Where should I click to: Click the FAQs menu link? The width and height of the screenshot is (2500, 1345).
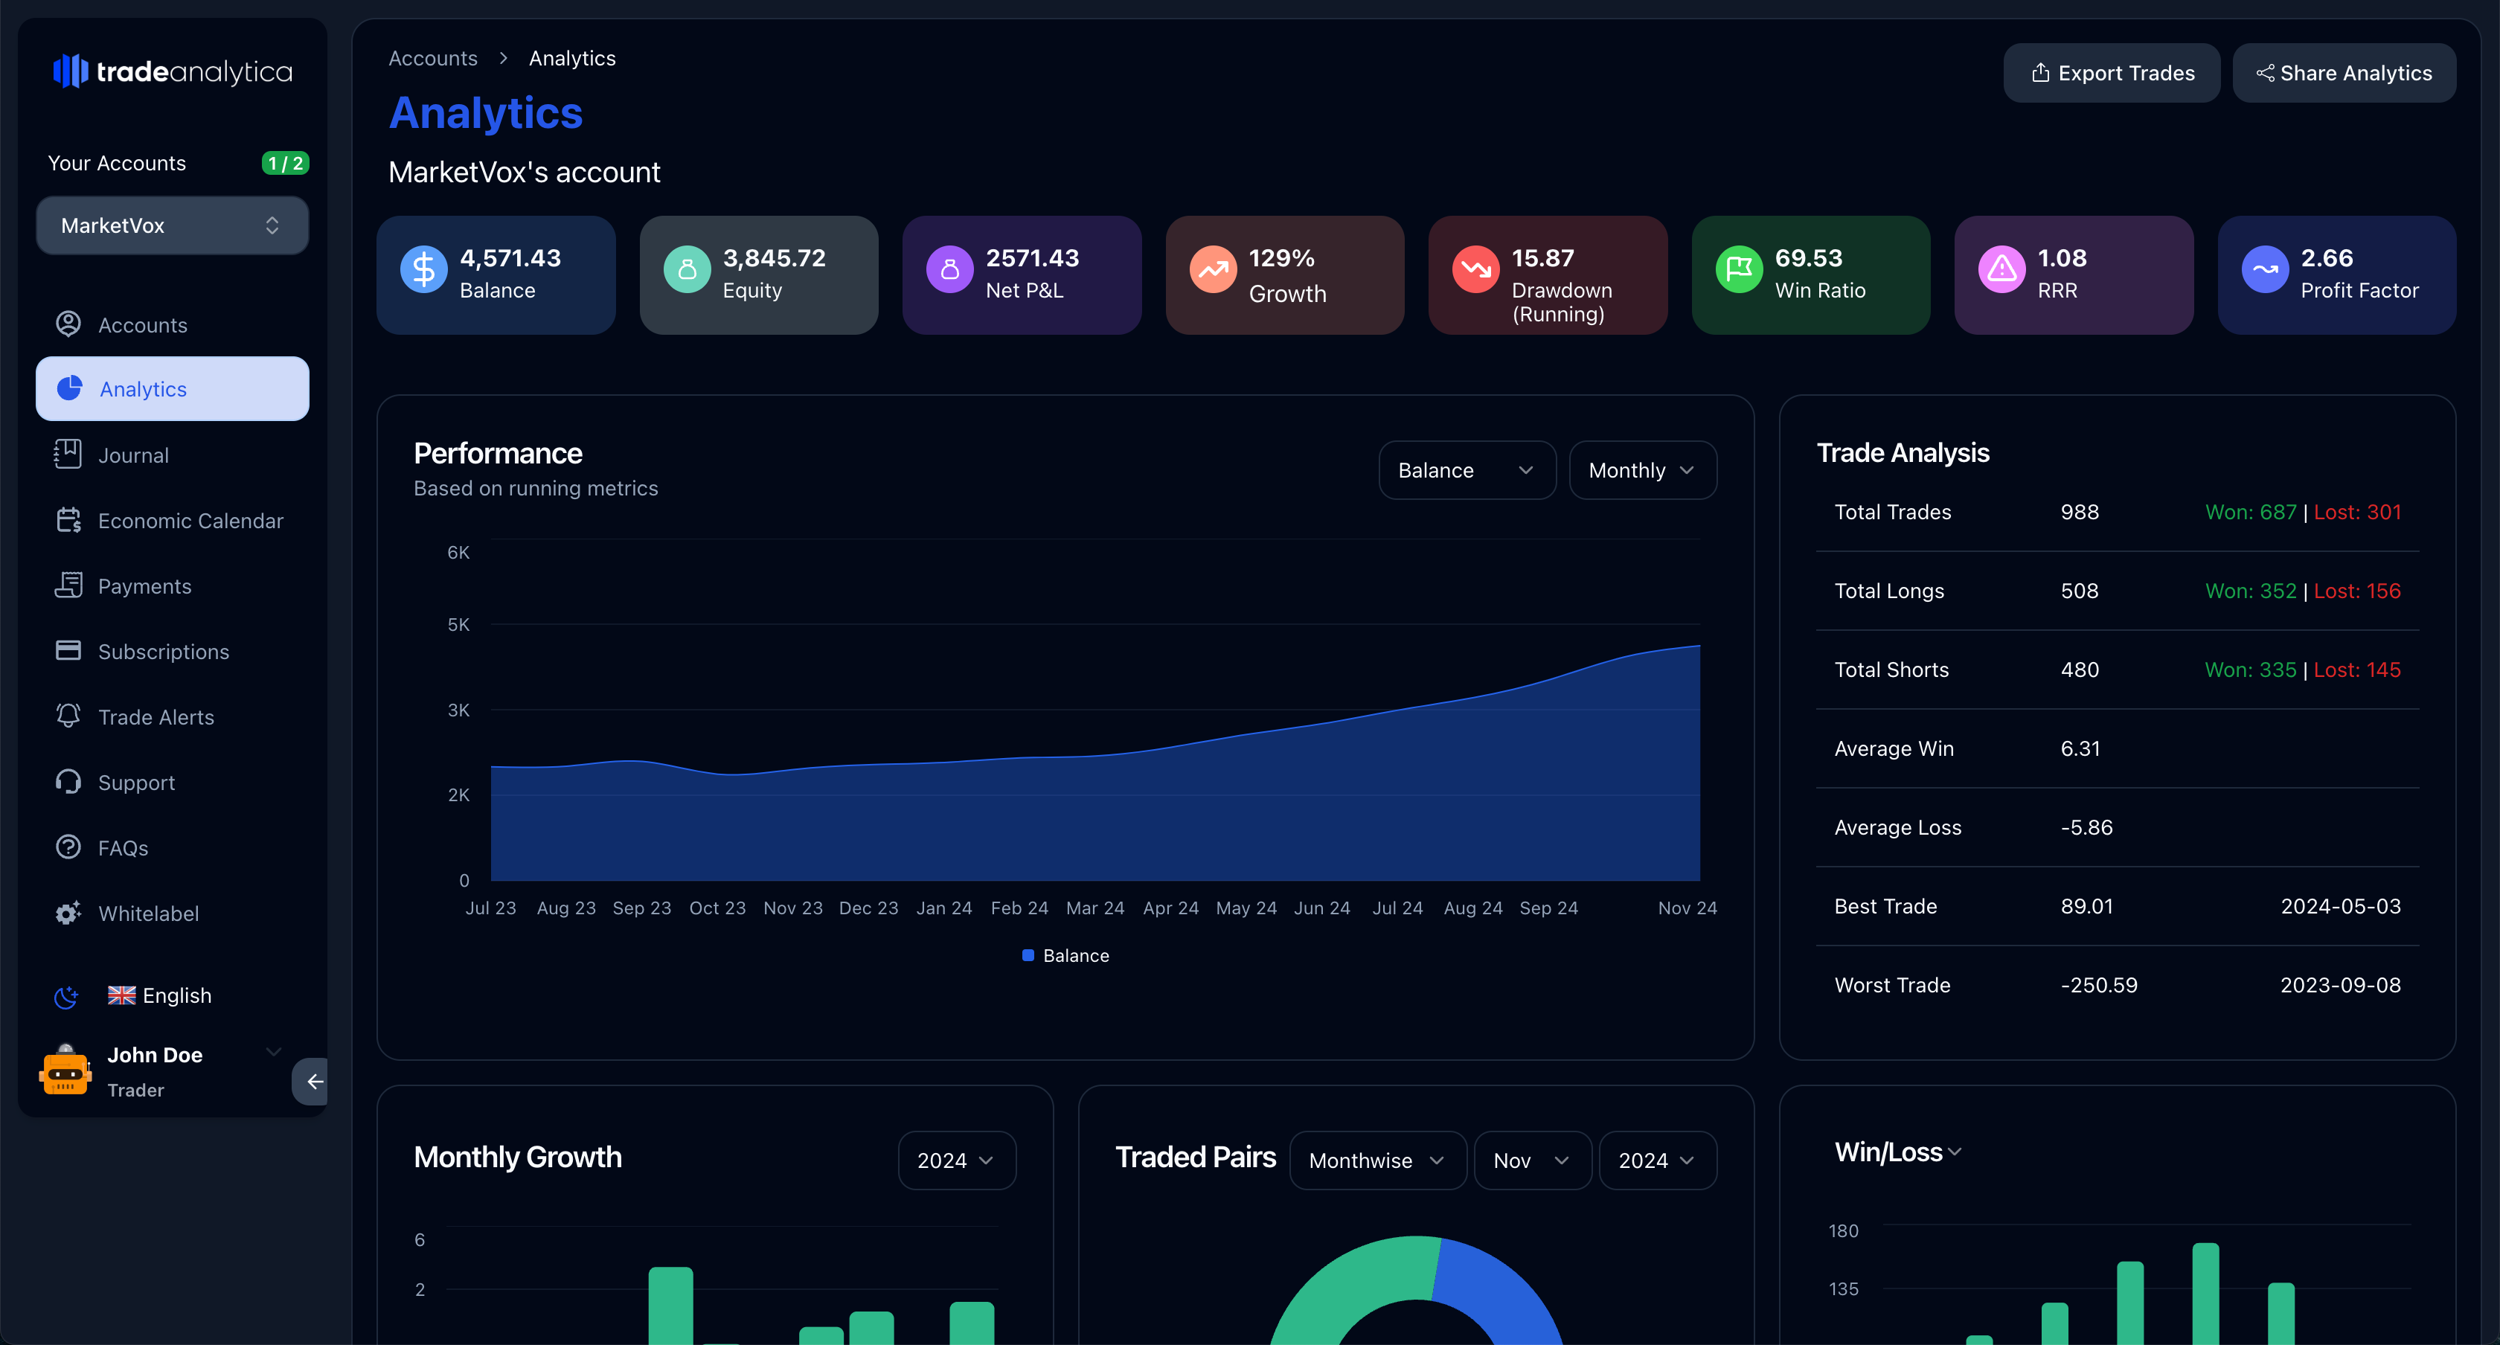[x=173, y=847]
